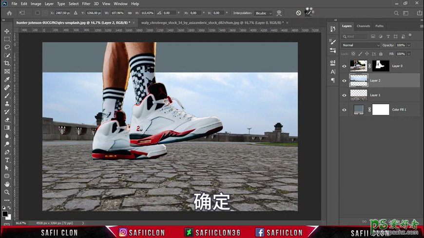Open the Kind layer filter dropdown

tap(354, 37)
